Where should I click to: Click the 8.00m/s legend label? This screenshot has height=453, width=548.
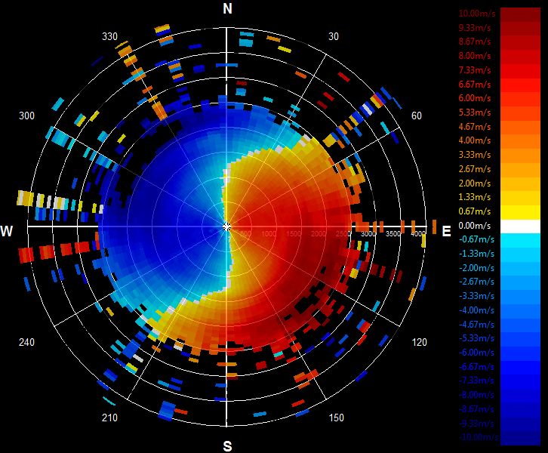click(475, 56)
